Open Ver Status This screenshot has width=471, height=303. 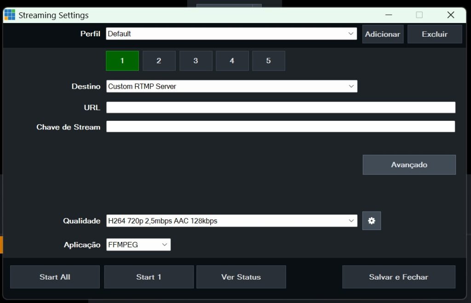click(x=241, y=277)
